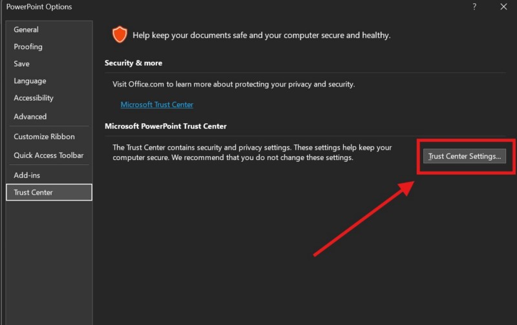Click the Microsoft PowerPoint Trust Center heading
The height and width of the screenshot is (325, 517).
coord(165,126)
